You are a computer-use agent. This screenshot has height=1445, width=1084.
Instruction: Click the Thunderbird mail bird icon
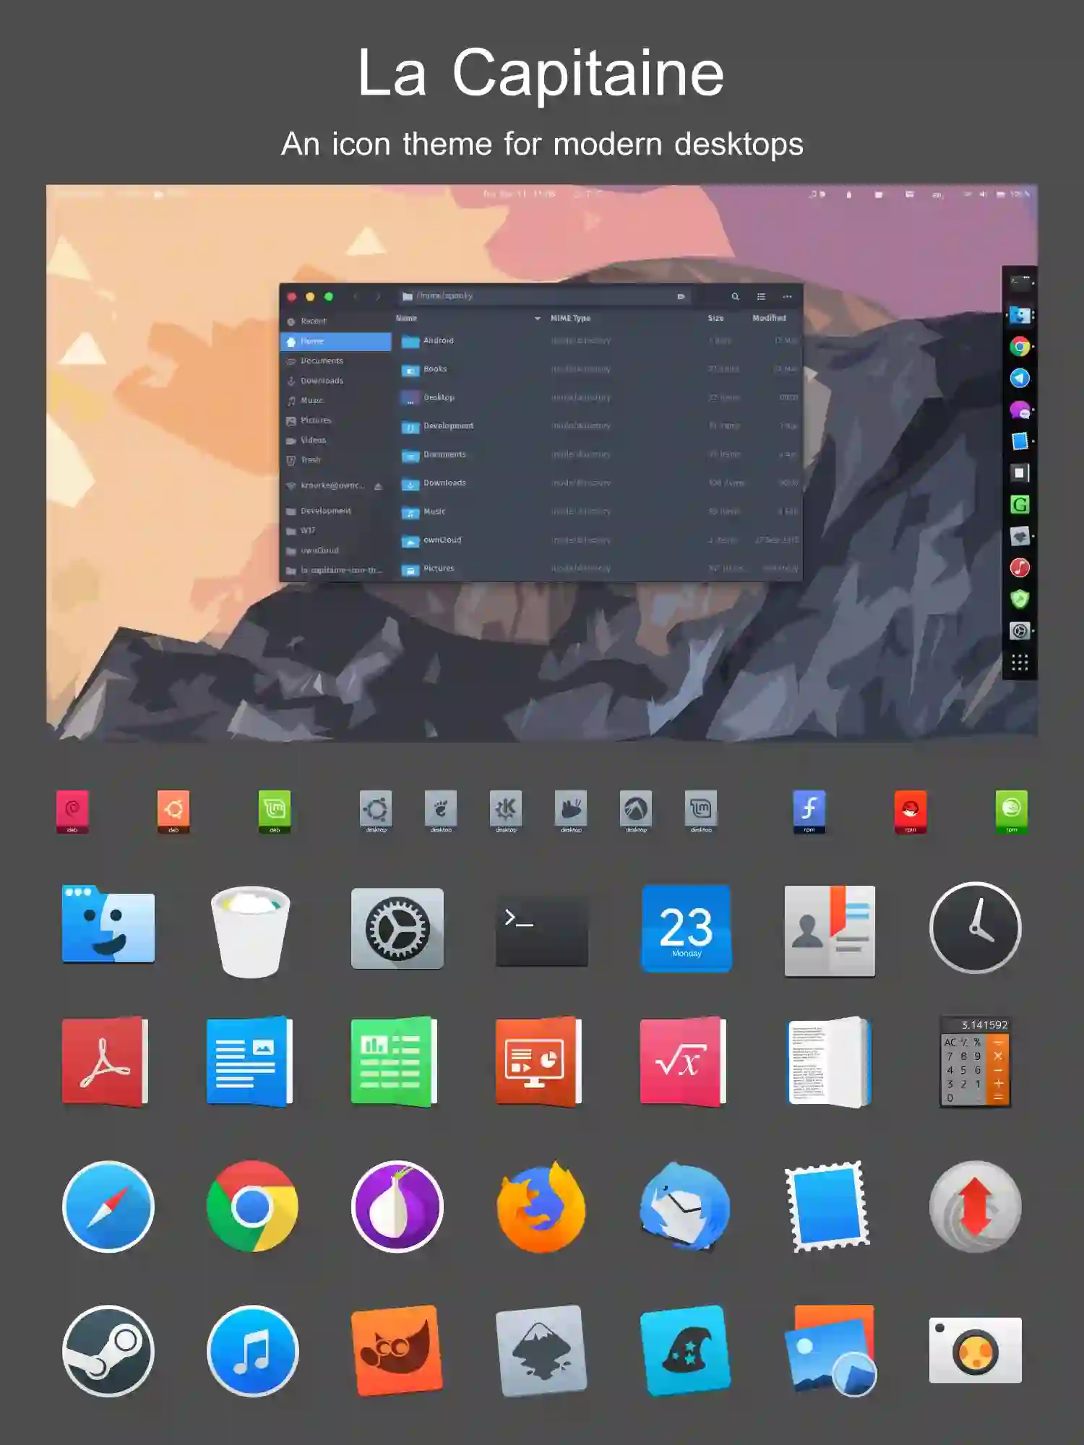[685, 1206]
